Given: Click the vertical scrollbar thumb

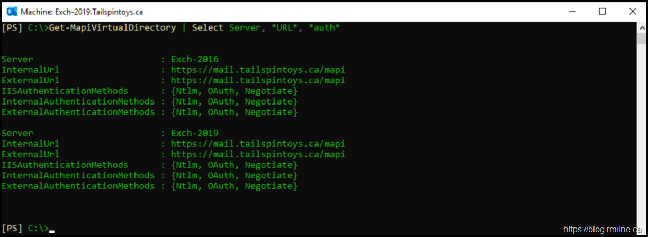Looking at the screenshot, I should tap(642, 39).
